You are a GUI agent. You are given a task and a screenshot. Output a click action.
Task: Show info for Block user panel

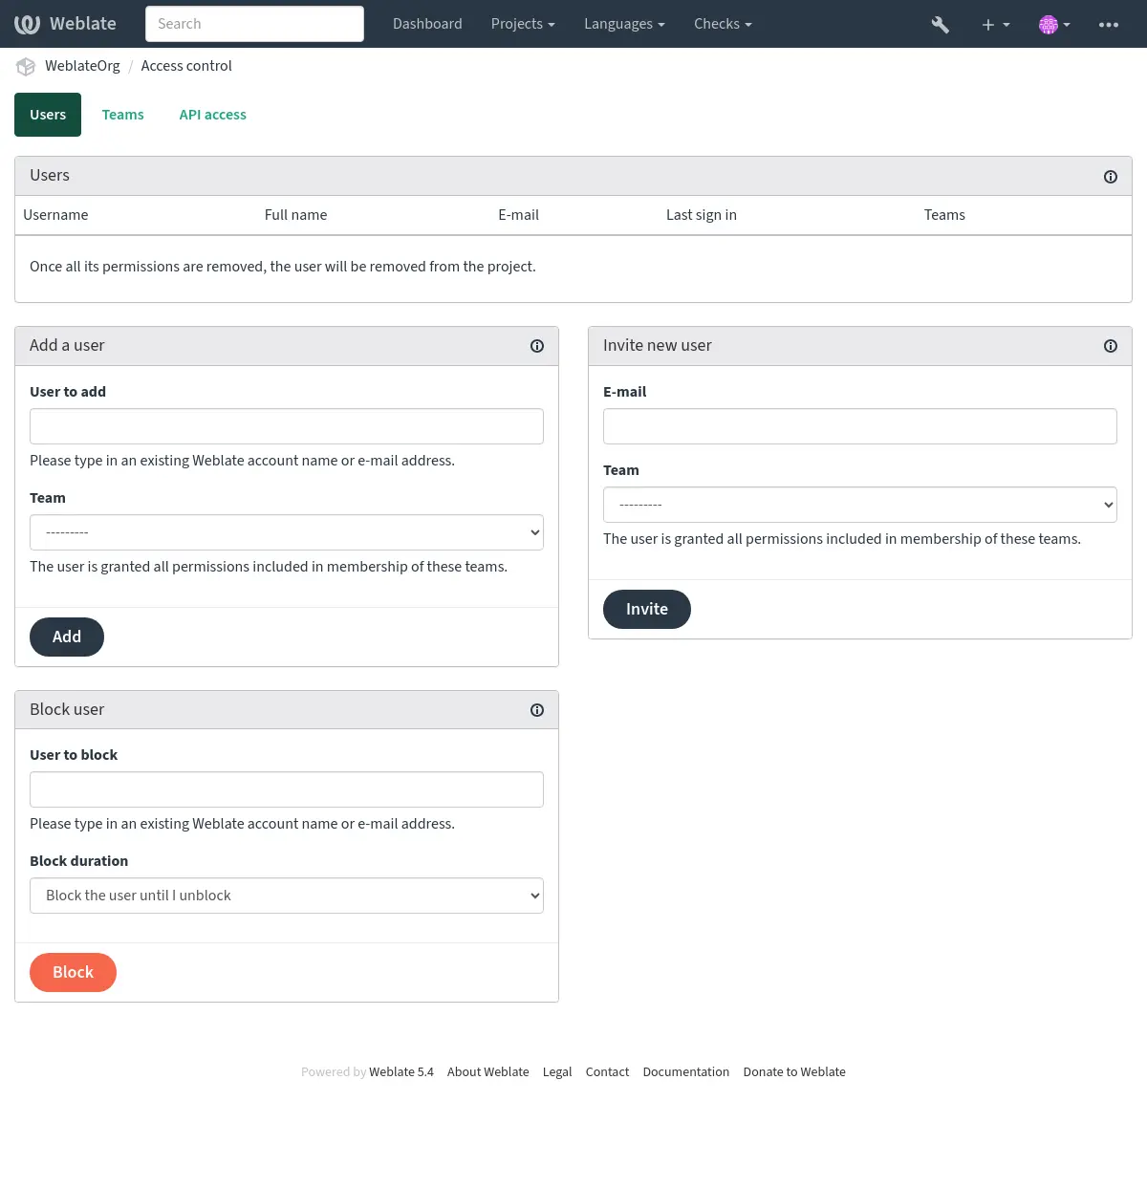[537, 710]
